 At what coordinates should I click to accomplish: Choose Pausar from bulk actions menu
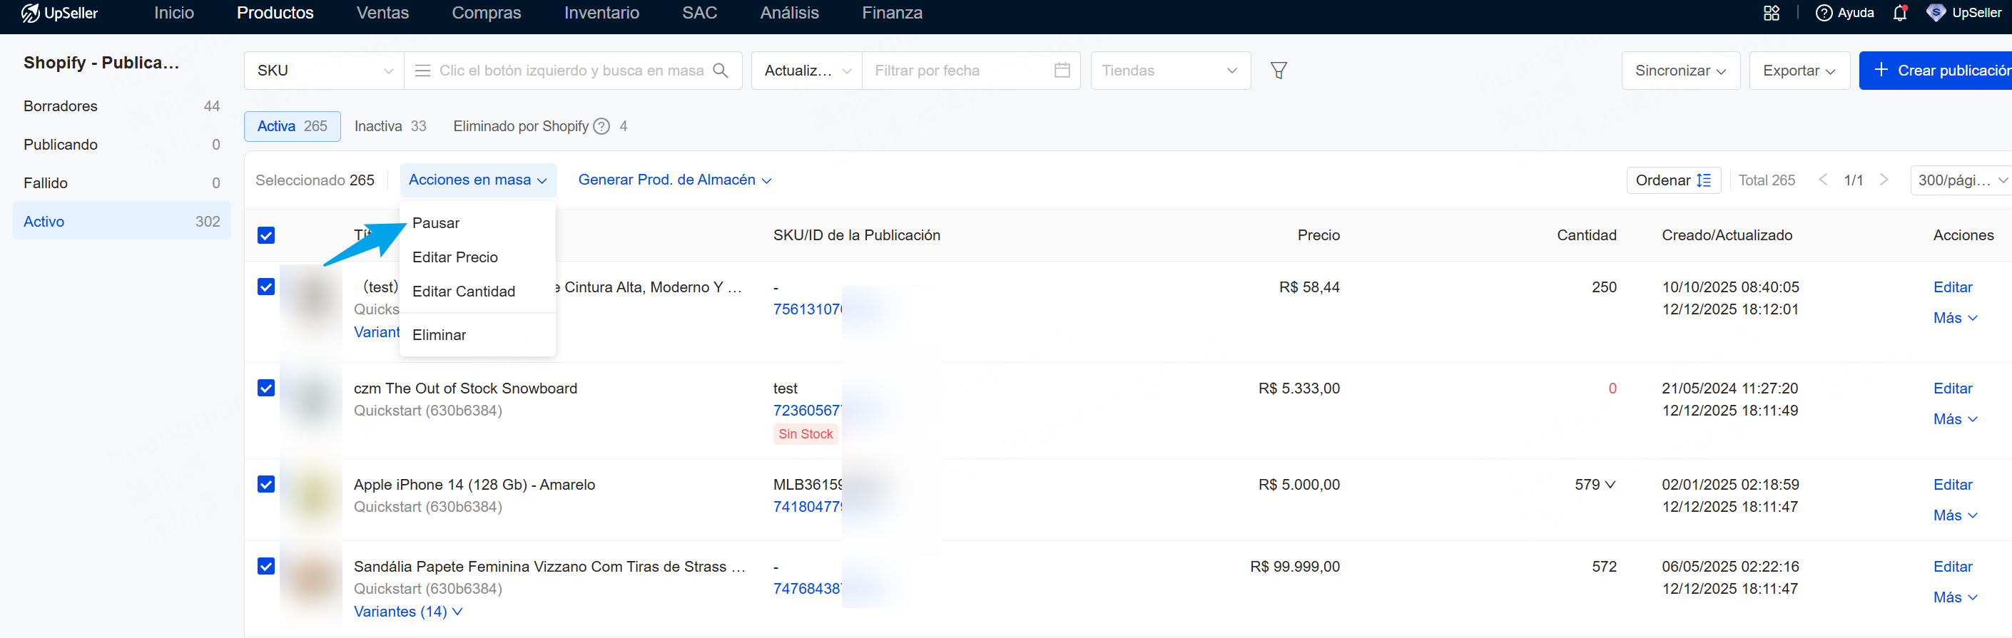point(477,223)
